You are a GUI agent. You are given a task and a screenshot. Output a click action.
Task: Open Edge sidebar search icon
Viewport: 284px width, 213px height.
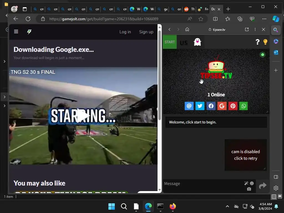click(x=276, y=30)
